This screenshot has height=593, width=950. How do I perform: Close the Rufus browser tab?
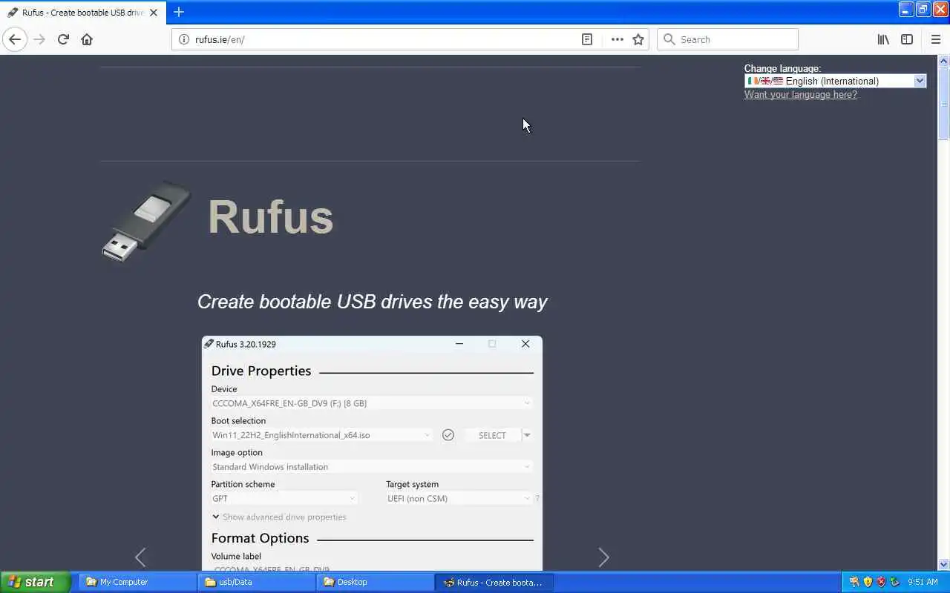(x=154, y=13)
